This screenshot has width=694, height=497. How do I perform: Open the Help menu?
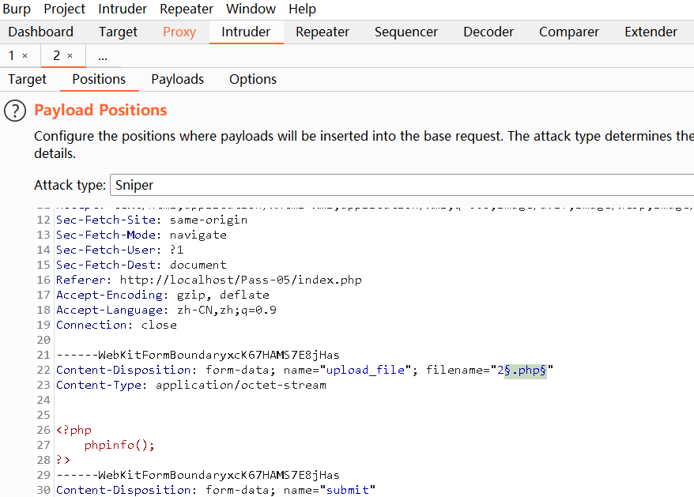pyautogui.click(x=302, y=9)
